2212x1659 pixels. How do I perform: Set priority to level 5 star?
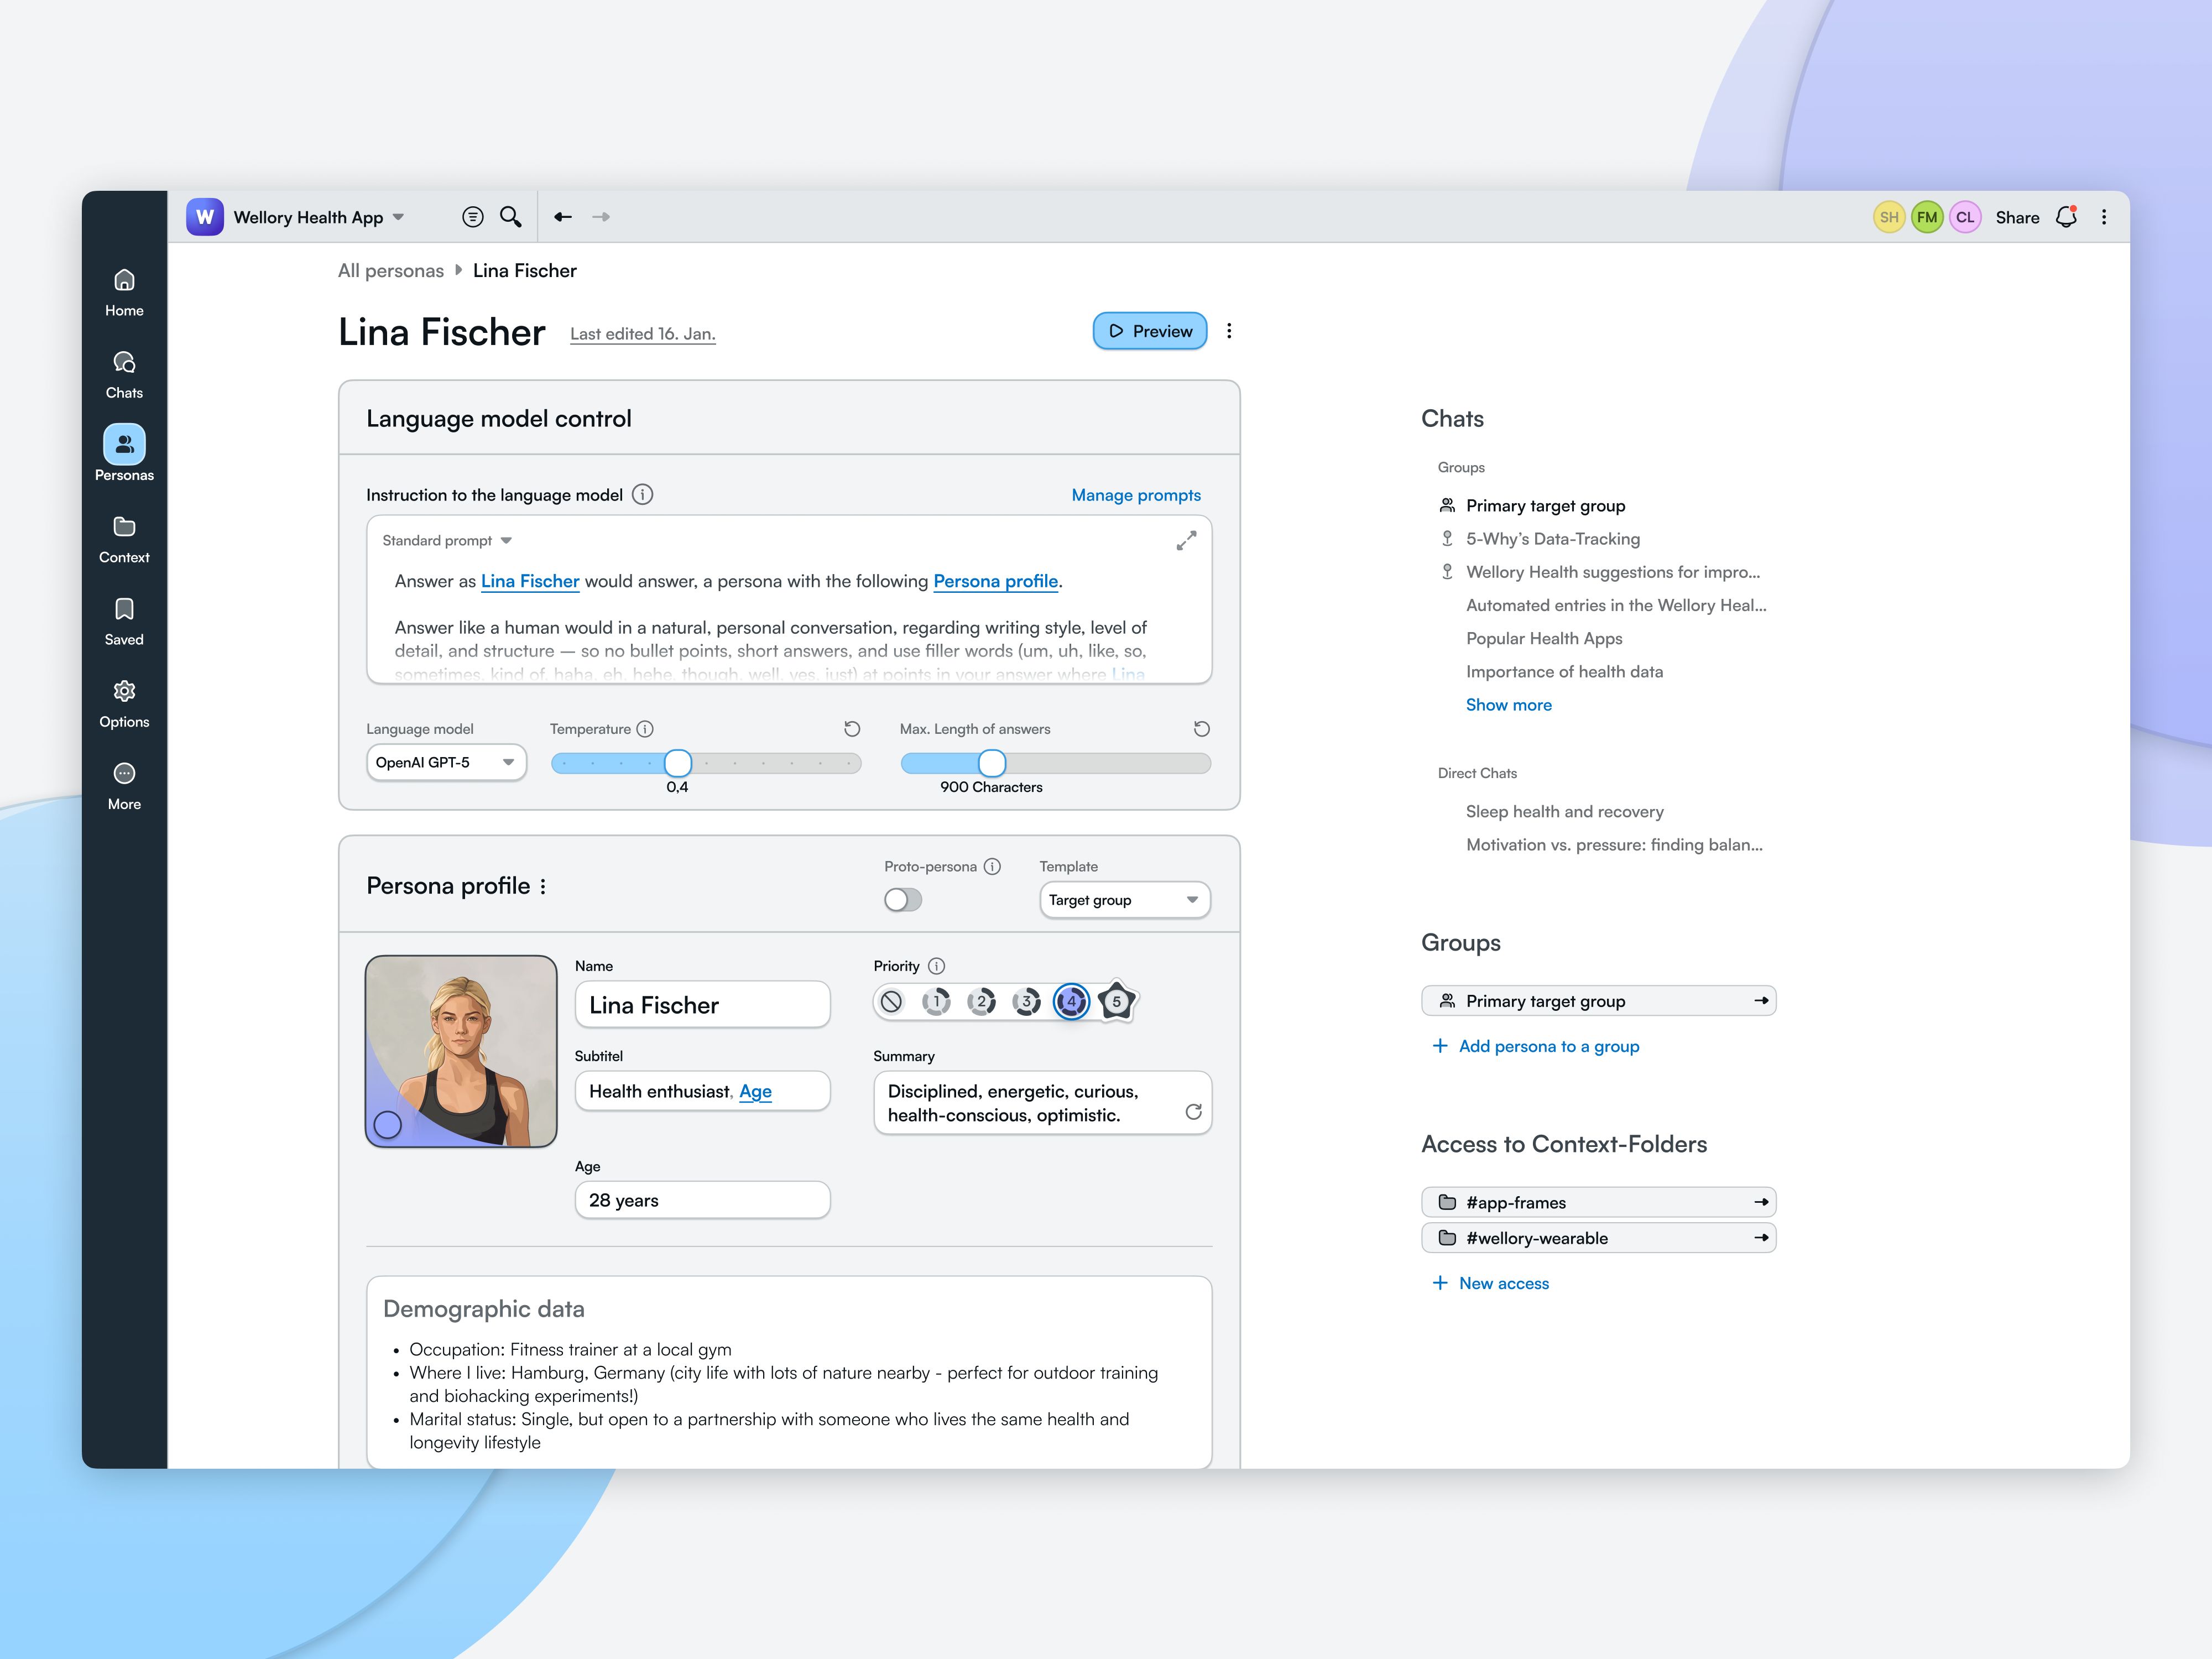click(1116, 1001)
